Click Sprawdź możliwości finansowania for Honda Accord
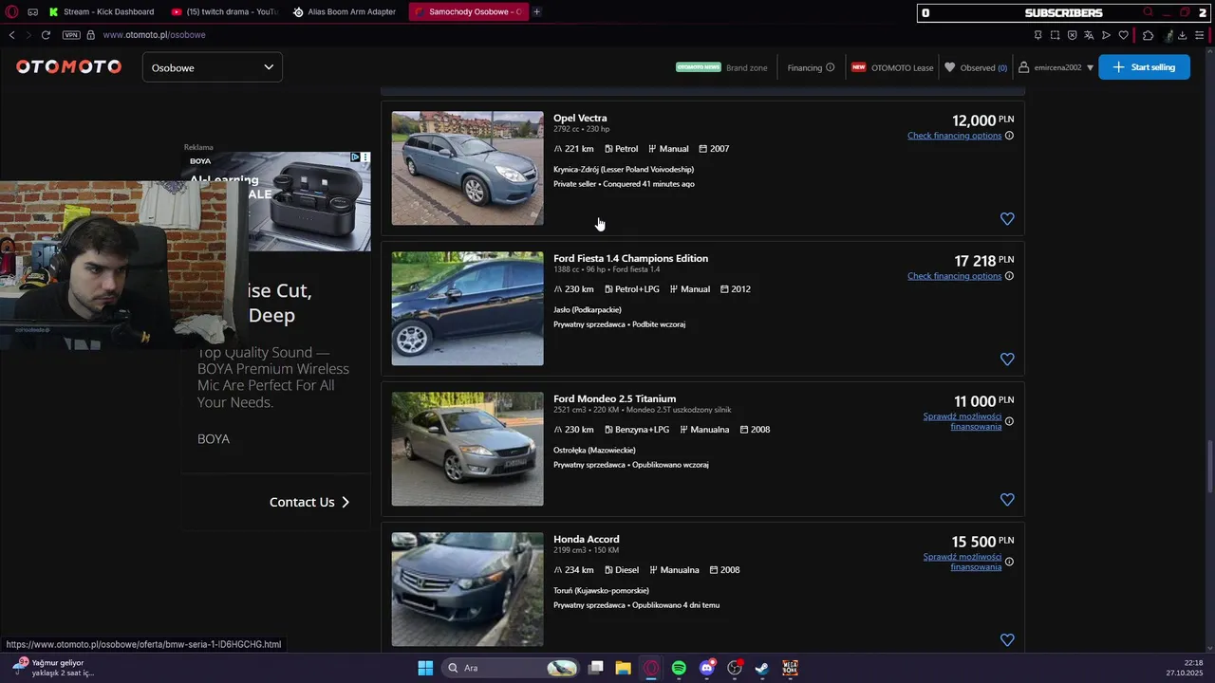This screenshot has width=1215, height=683. coord(963,562)
